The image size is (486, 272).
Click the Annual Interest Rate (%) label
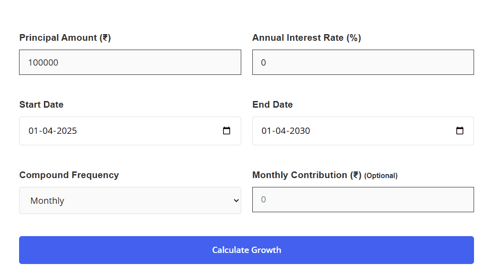pyautogui.click(x=306, y=38)
